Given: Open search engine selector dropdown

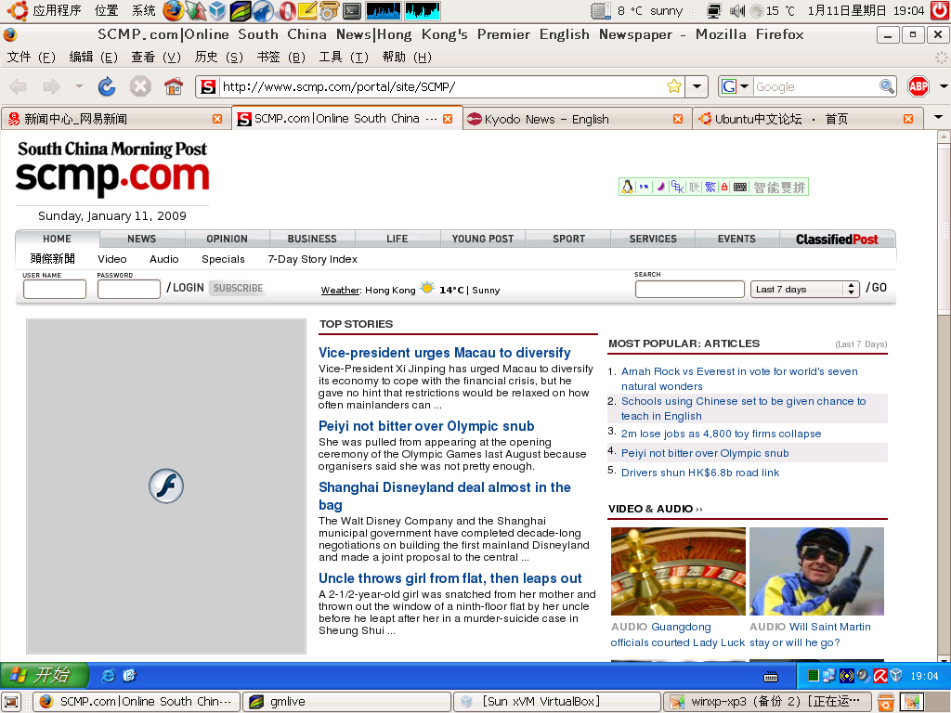Looking at the screenshot, I should [x=744, y=86].
